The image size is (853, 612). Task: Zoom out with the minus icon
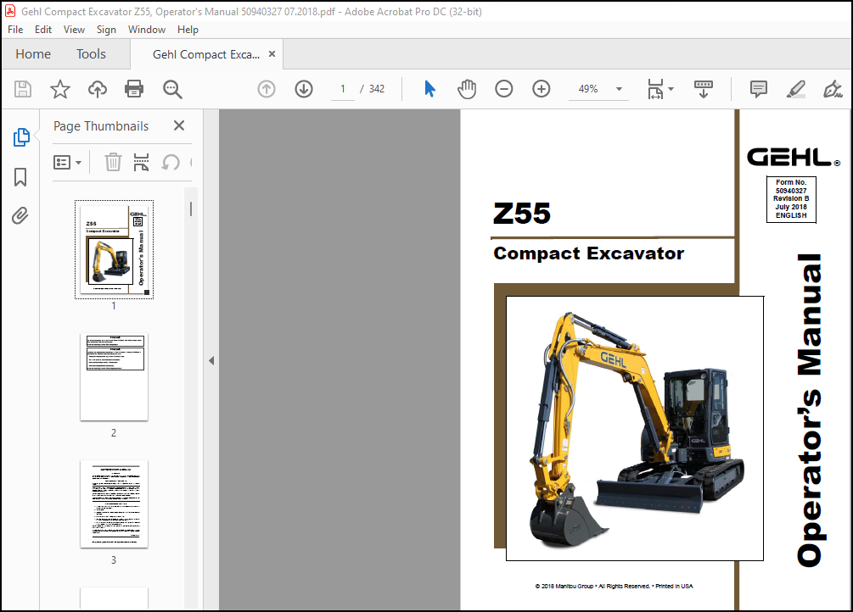tap(504, 89)
